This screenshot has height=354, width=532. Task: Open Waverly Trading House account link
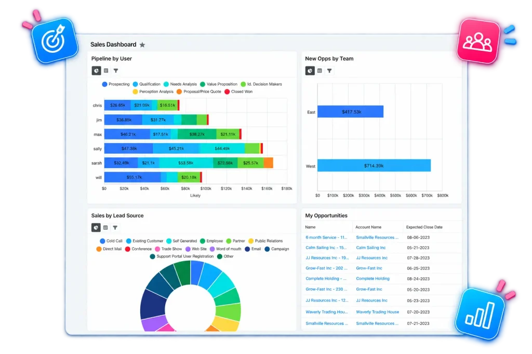(378, 312)
